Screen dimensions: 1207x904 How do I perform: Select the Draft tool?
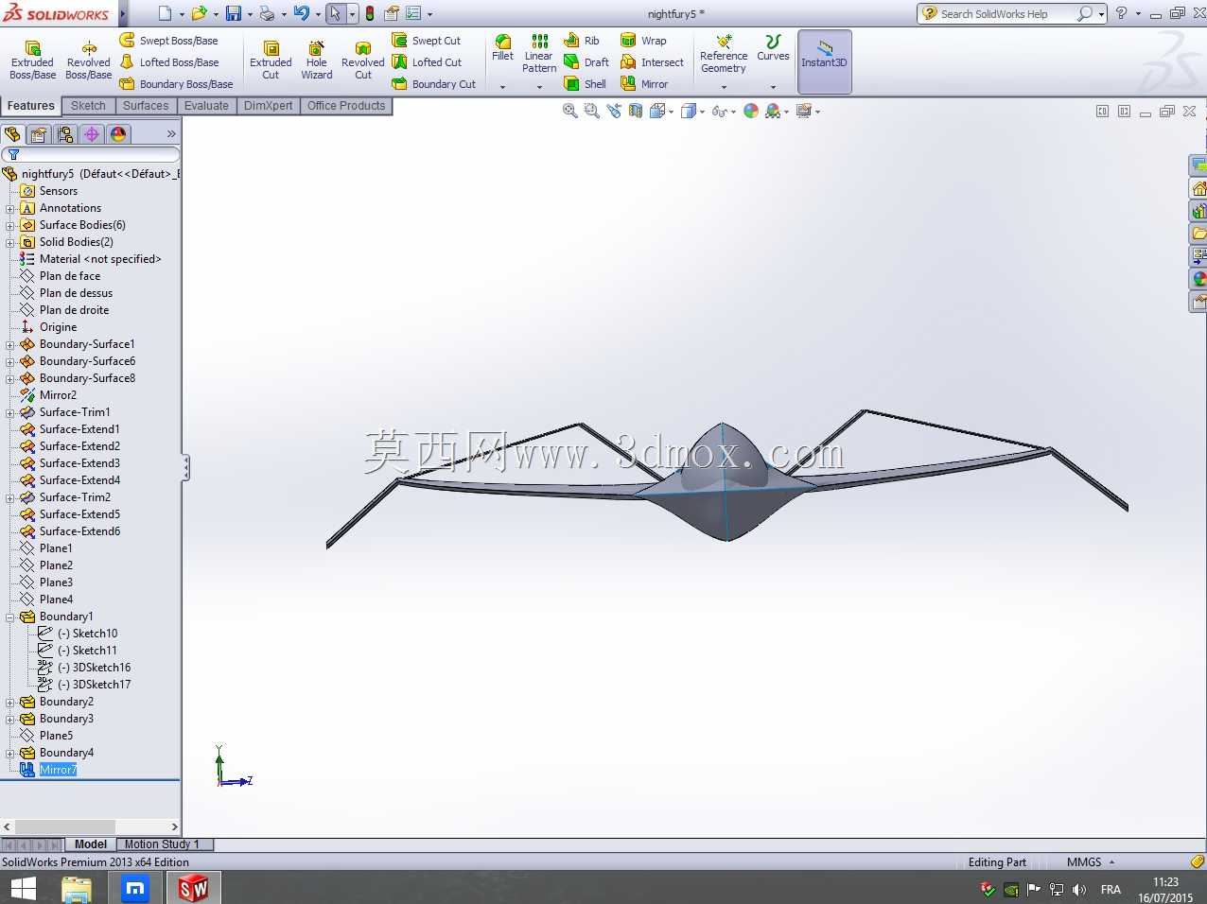(x=586, y=61)
